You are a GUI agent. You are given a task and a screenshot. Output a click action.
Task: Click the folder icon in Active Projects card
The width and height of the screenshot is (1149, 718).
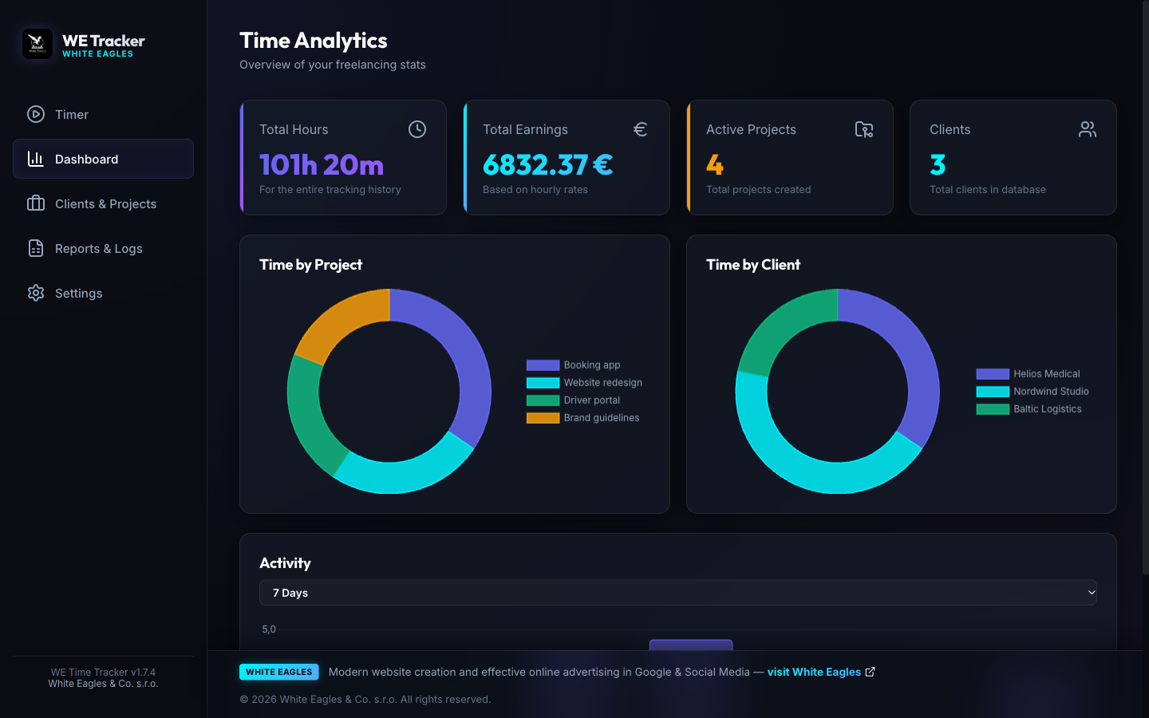pos(864,129)
